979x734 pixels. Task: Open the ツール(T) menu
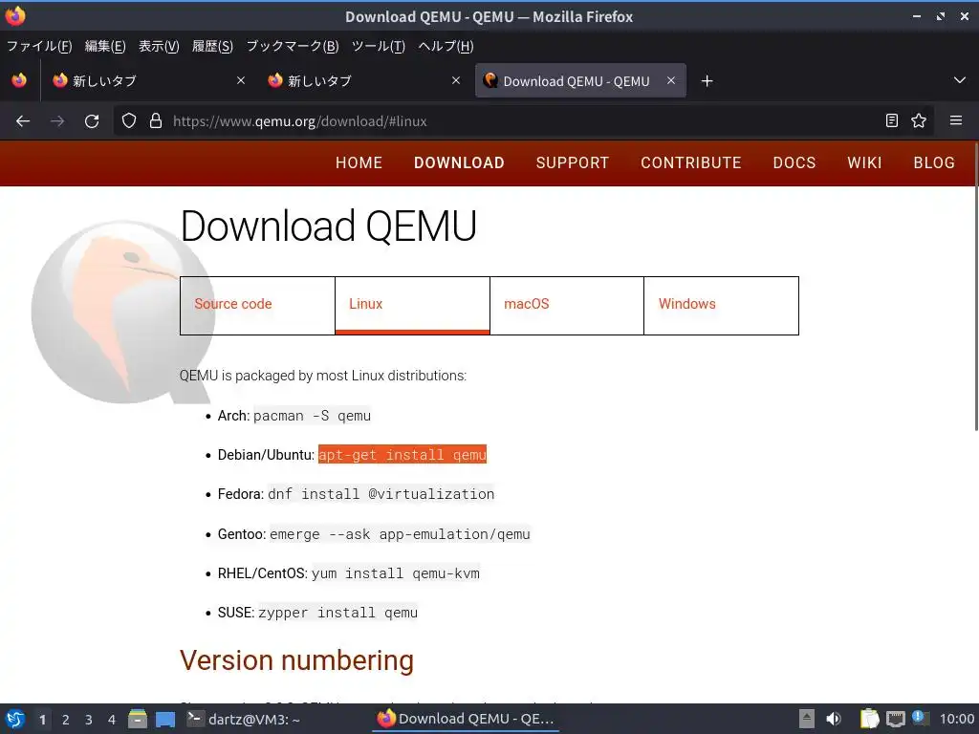pyautogui.click(x=379, y=46)
